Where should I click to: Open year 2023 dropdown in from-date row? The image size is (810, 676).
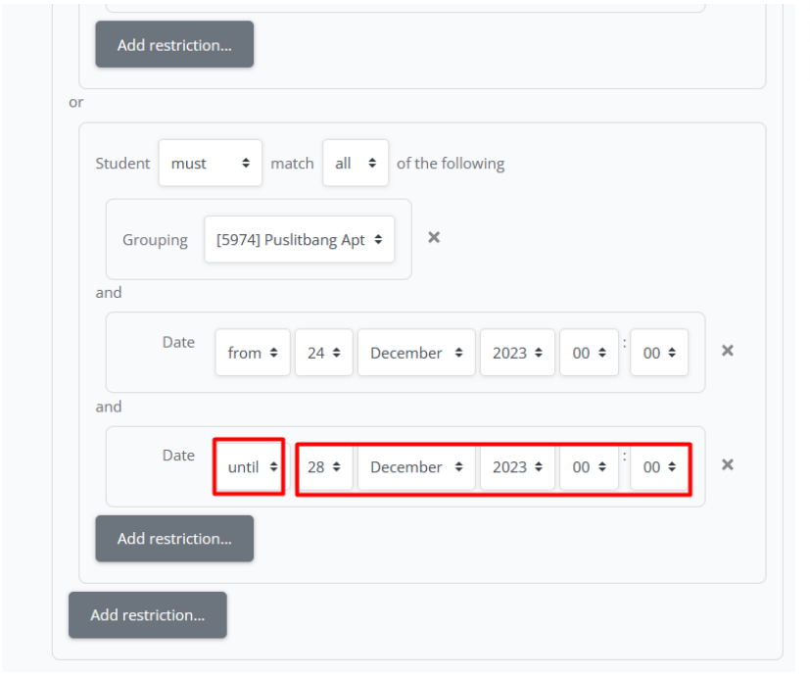517,353
